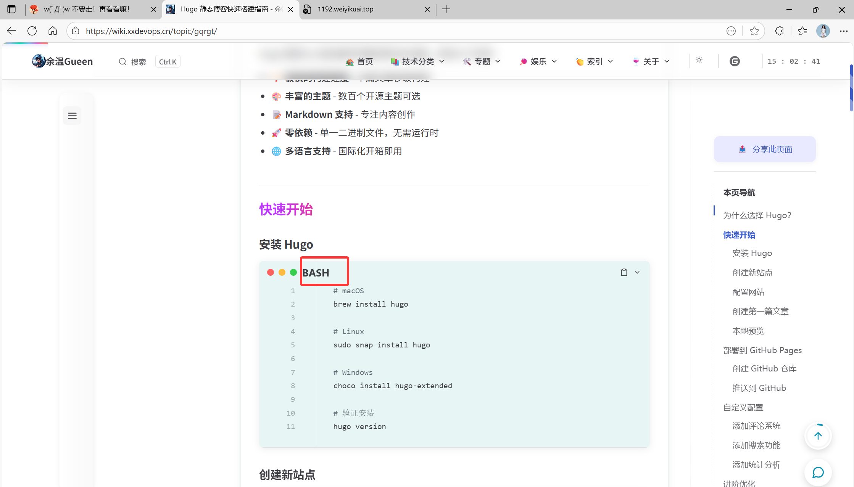Click the scroll-to-top arrow button
854x487 pixels.
818,436
